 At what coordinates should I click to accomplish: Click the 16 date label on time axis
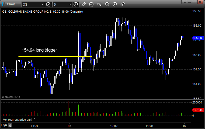[x=184, y=126]
